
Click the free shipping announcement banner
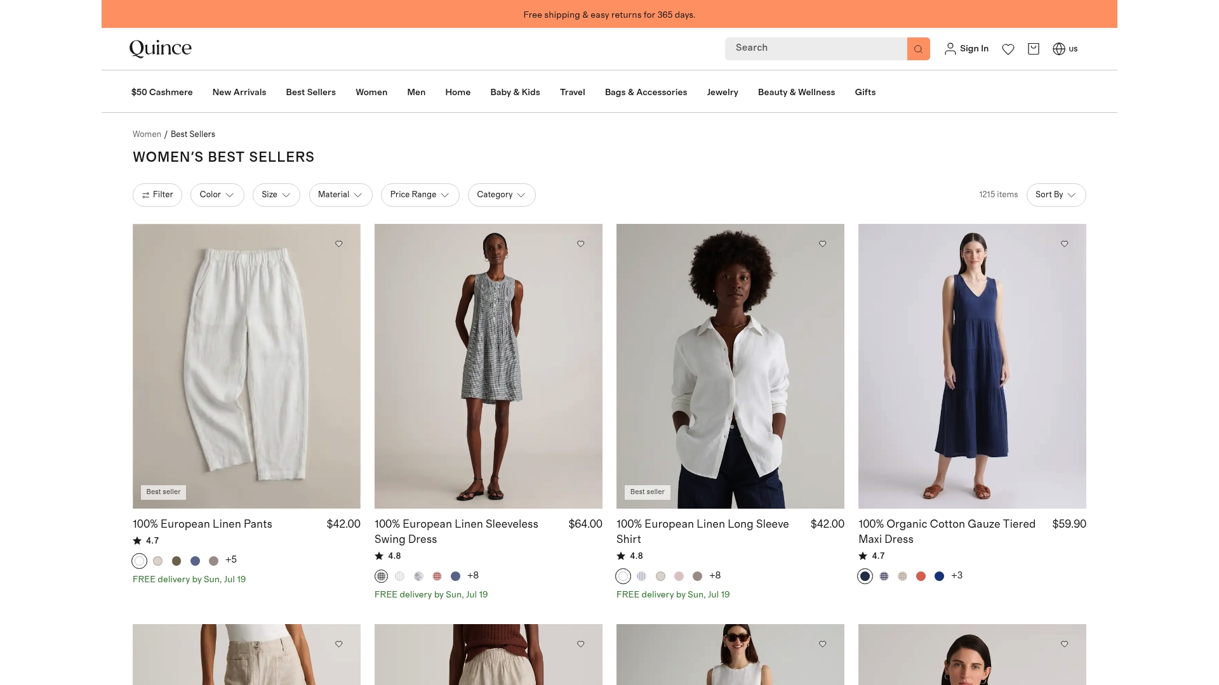click(x=609, y=14)
